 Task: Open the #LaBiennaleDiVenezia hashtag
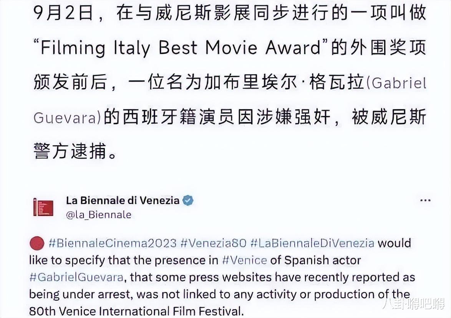(x=312, y=243)
